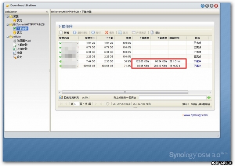
Task: Sort by the 檔案名稱 column header
Action: (68, 38)
